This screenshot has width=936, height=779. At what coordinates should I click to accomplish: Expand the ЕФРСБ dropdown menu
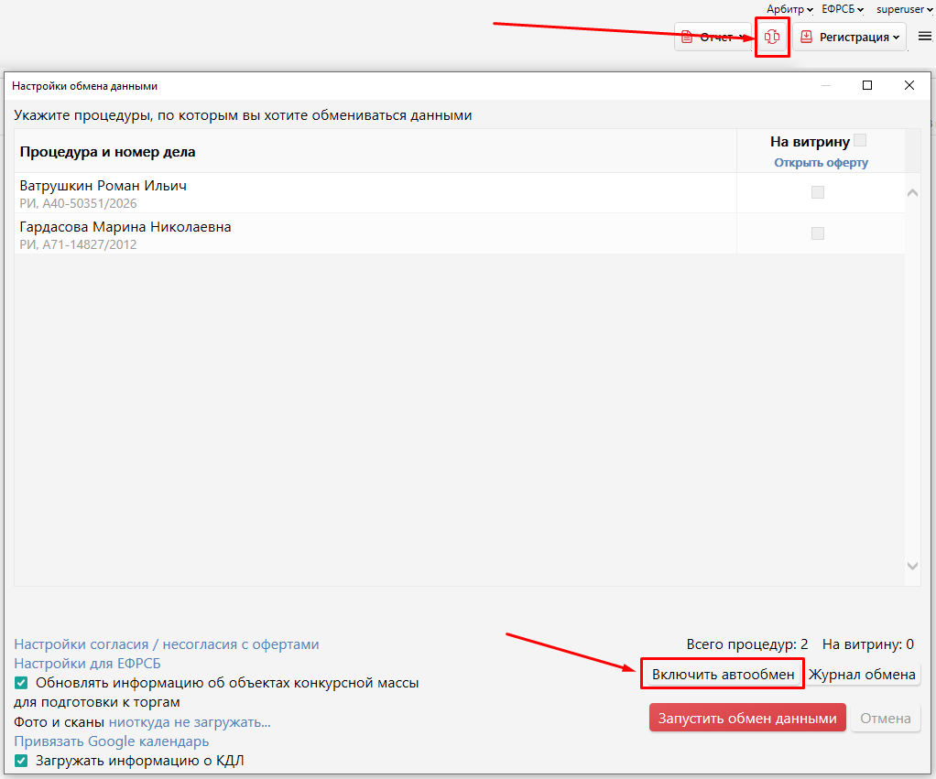coord(843,9)
